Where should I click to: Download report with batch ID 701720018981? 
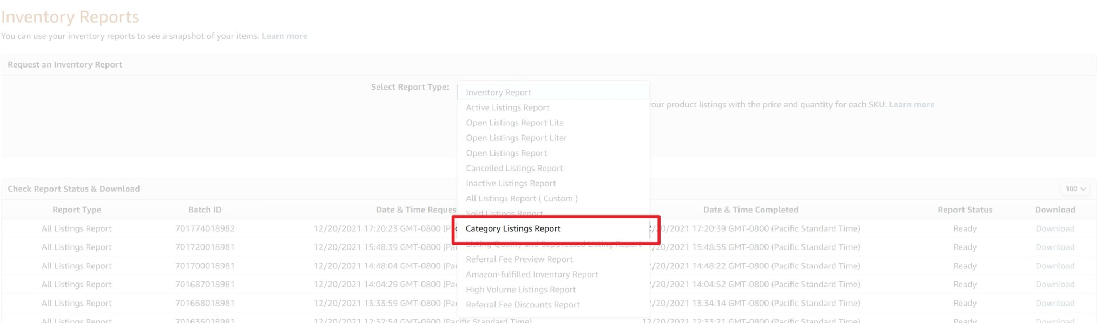click(1055, 247)
